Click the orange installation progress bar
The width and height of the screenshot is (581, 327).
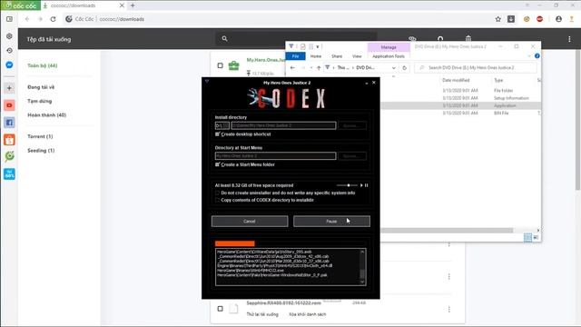click(234, 243)
